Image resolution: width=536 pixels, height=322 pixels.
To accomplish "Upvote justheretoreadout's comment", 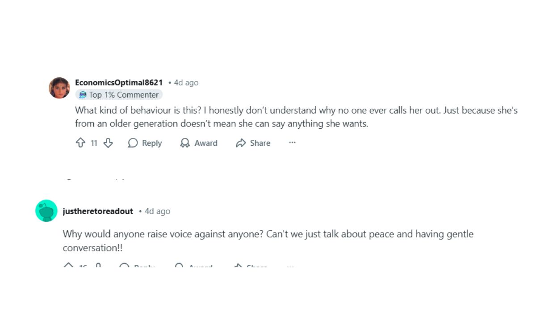I will (68, 266).
